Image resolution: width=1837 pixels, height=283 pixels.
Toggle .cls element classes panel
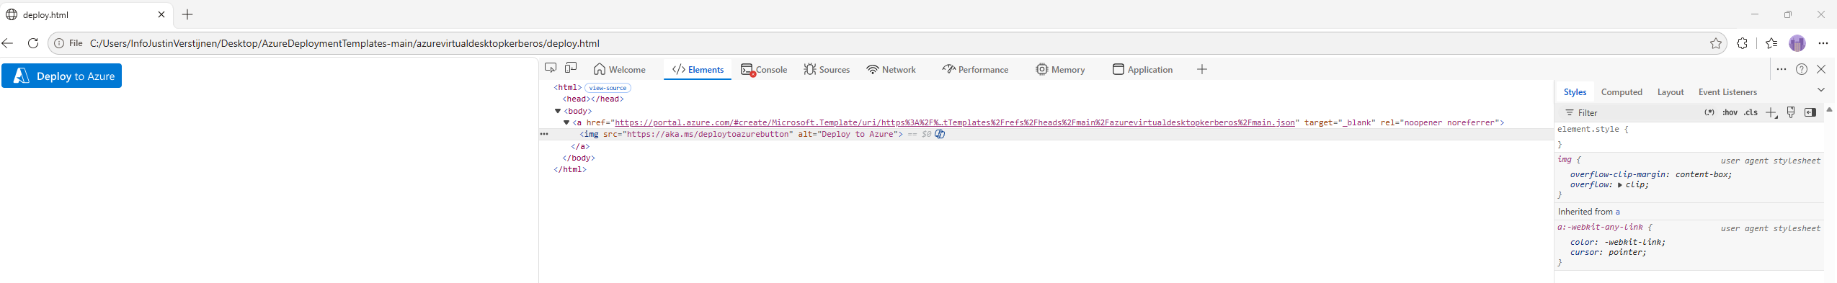click(1751, 112)
